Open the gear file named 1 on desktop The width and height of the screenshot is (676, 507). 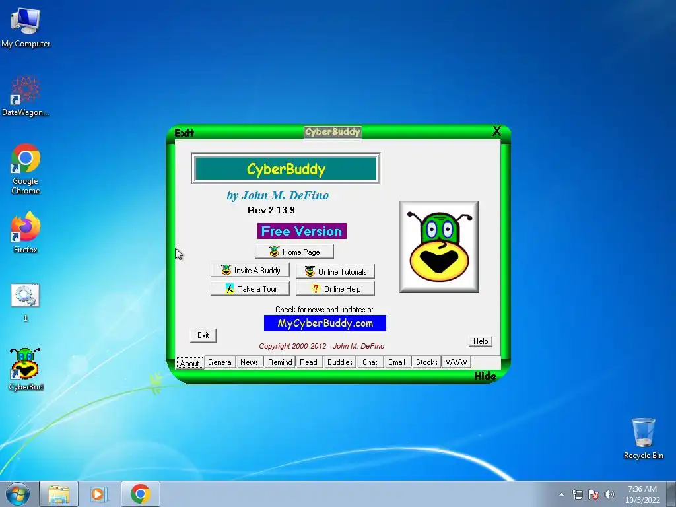coord(25,302)
